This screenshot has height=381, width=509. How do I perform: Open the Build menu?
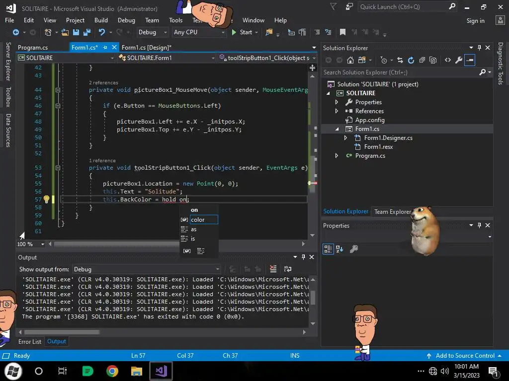click(x=101, y=20)
